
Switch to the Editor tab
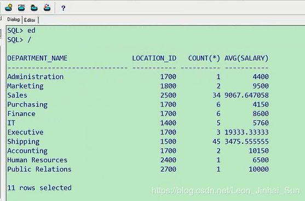pos(30,20)
